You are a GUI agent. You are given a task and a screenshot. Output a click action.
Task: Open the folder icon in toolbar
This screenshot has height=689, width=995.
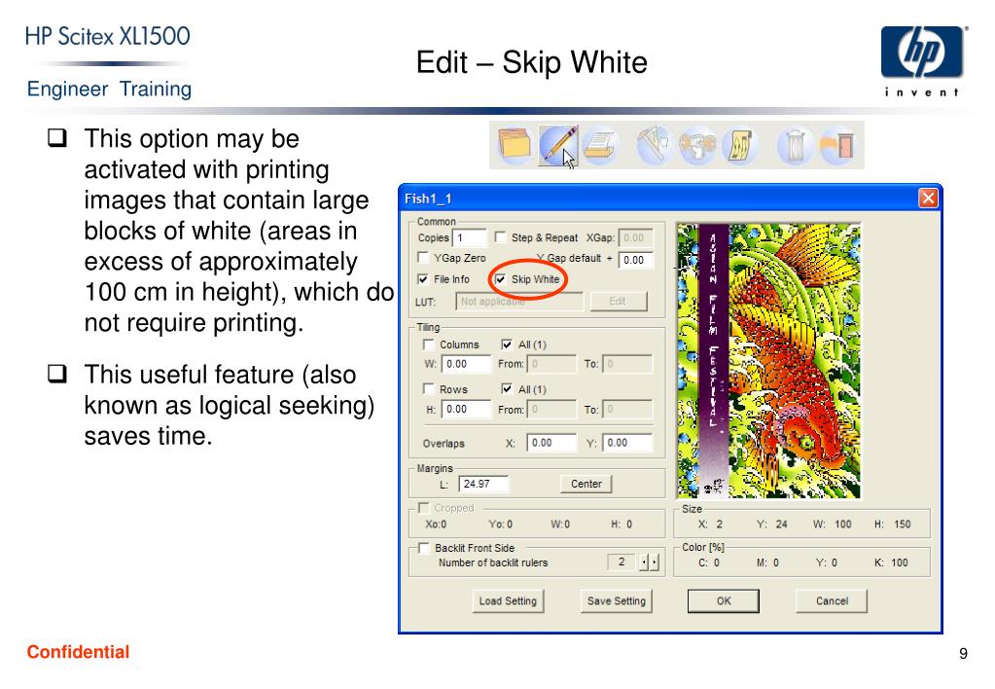(x=515, y=145)
